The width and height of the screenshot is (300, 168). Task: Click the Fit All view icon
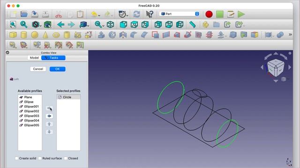(13, 25)
